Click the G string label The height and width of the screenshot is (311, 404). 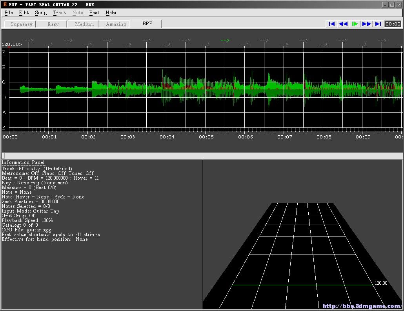click(x=4, y=82)
